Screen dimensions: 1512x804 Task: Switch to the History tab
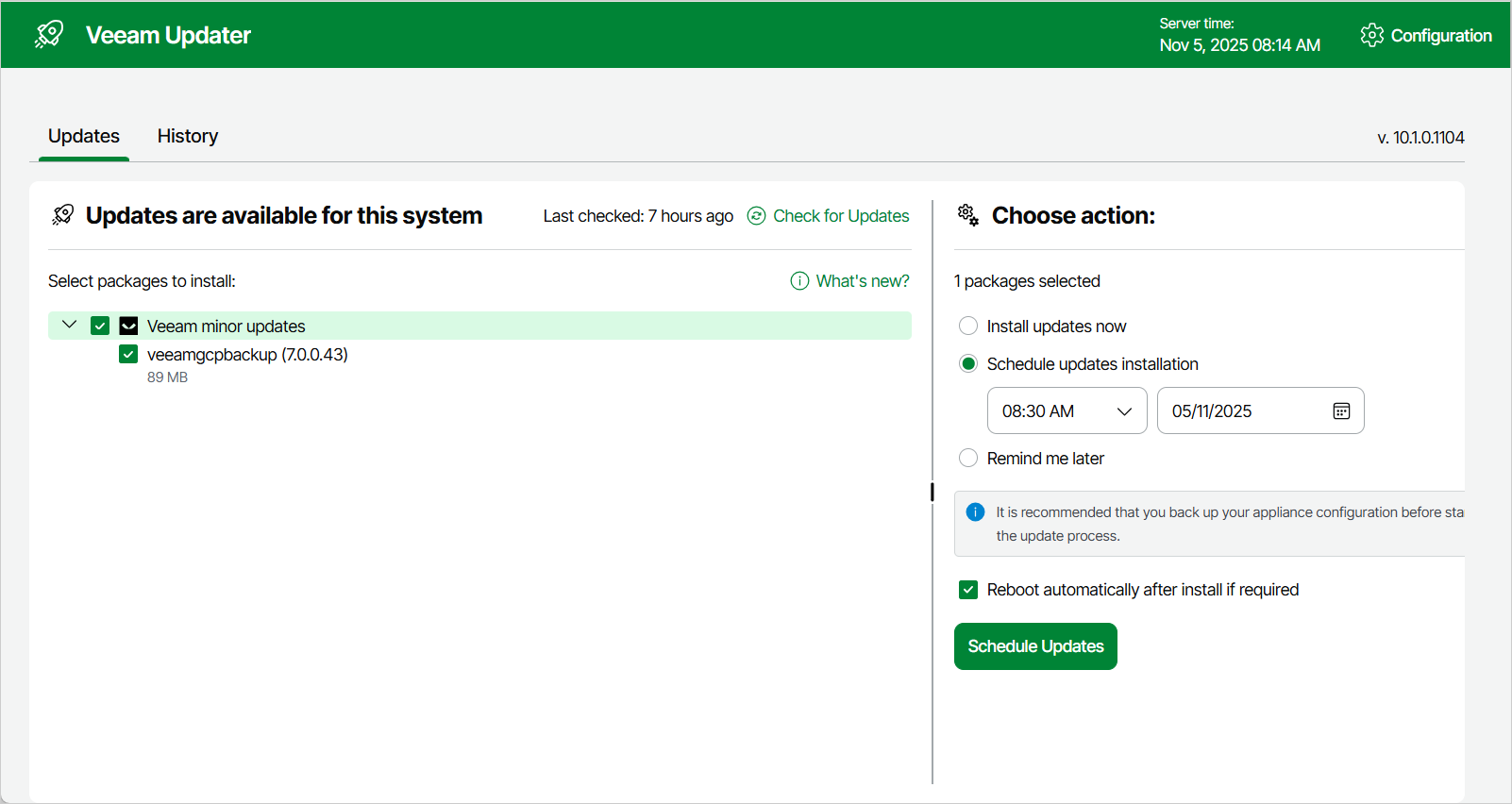(188, 136)
